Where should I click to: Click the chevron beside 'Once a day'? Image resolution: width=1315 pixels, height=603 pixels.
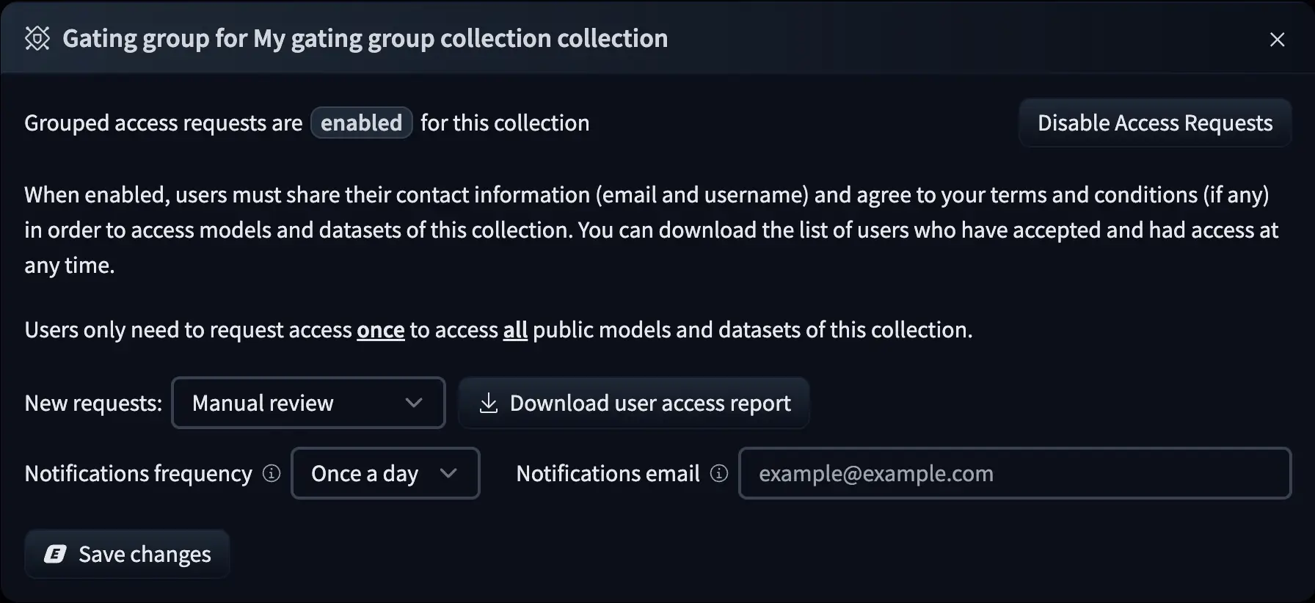point(449,473)
